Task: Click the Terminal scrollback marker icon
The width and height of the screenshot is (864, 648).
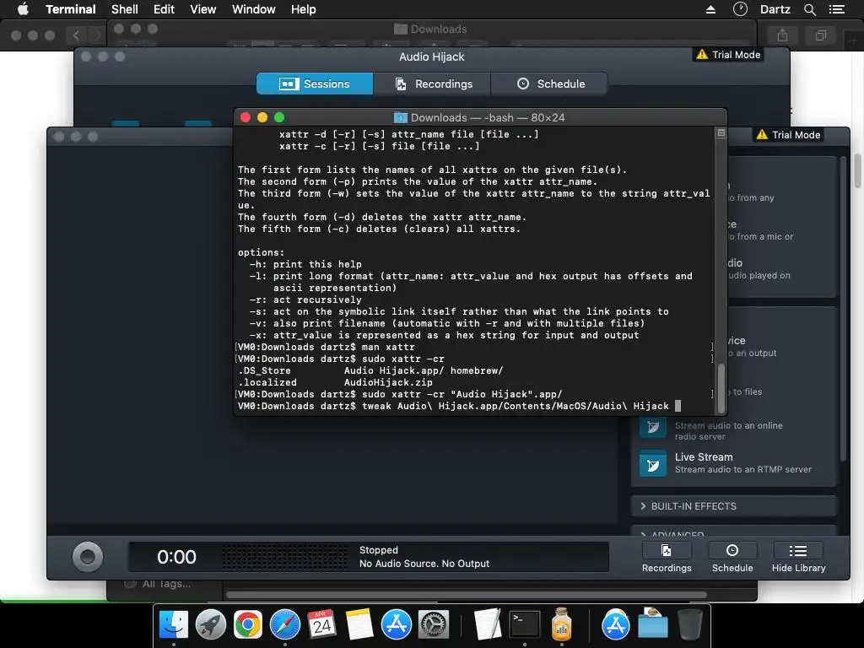Action: click(x=721, y=132)
